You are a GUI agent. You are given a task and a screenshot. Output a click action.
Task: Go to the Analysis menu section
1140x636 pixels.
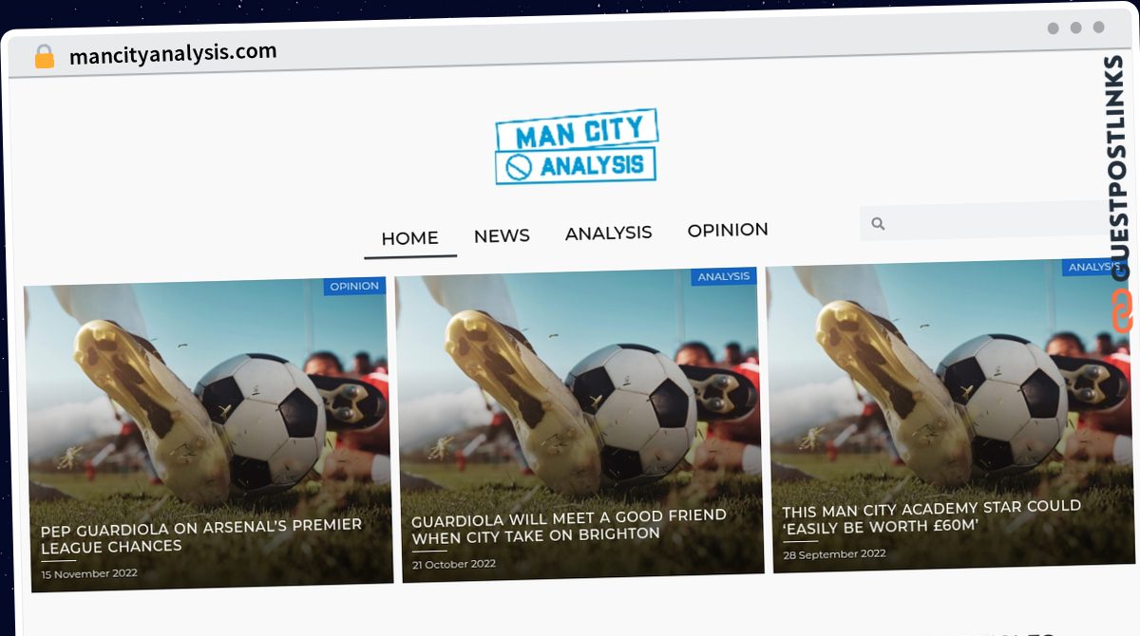[x=608, y=233]
